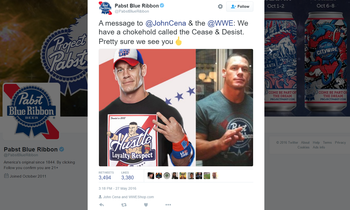The height and width of the screenshot is (210, 350).
Task: Open the Privacy footer link
Action: [x=340, y=142]
